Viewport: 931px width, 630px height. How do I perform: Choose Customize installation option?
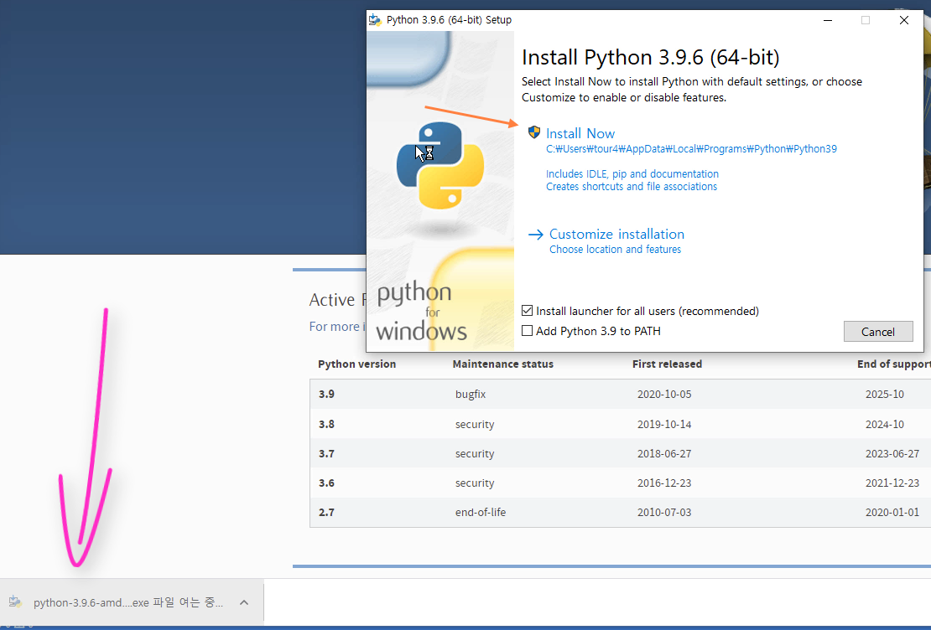616,235
